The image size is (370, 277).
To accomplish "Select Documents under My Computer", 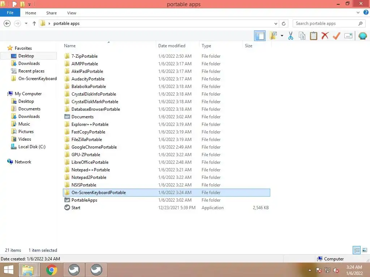I will (29, 109).
